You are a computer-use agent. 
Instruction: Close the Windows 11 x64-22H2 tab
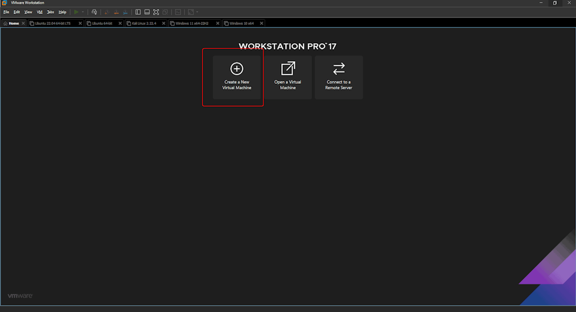coord(218,23)
